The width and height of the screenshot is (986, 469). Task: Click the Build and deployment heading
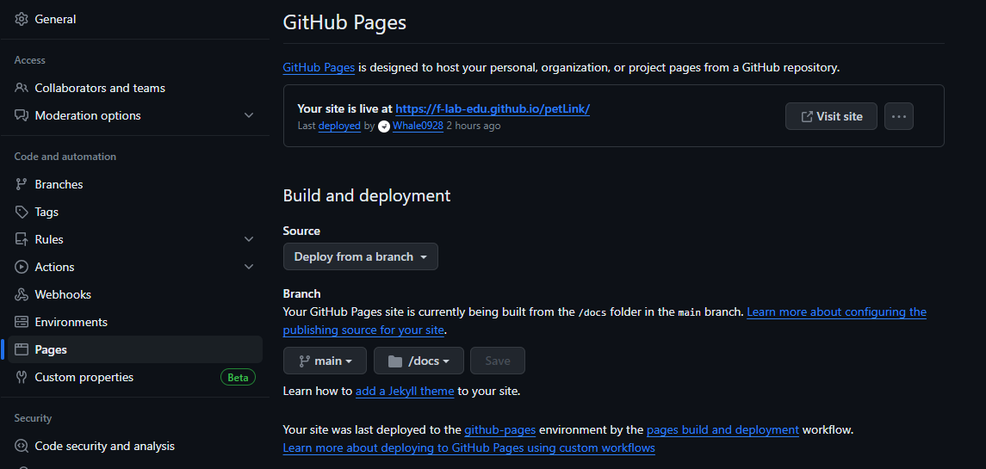click(x=367, y=195)
